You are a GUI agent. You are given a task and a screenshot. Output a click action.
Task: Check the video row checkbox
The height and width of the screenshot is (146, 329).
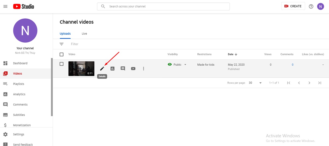pos(61,64)
